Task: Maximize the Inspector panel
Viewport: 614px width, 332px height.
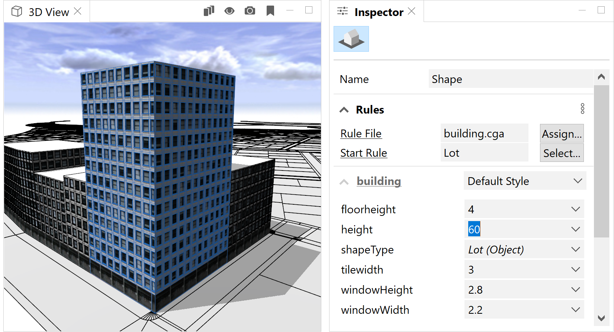Action: click(x=601, y=10)
